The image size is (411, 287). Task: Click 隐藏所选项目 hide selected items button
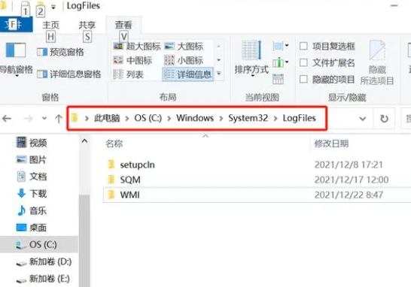tap(377, 63)
